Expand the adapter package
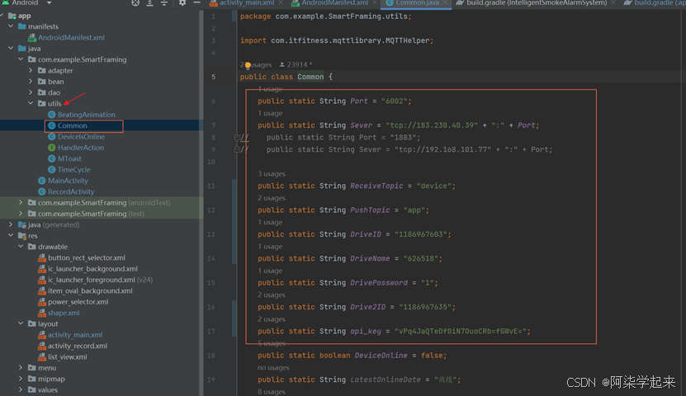This screenshot has height=396, width=686. pyautogui.click(x=31, y=71)
